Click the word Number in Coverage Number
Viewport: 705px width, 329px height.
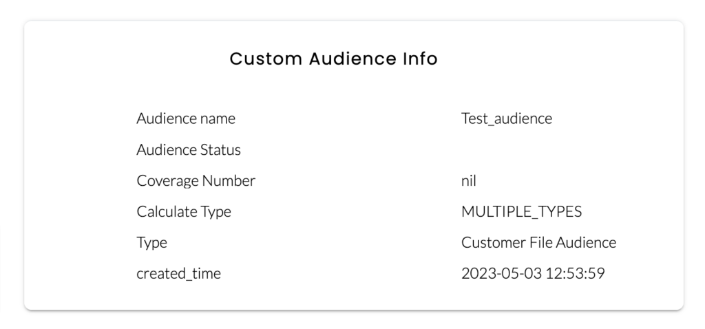[x=229, y=180]
